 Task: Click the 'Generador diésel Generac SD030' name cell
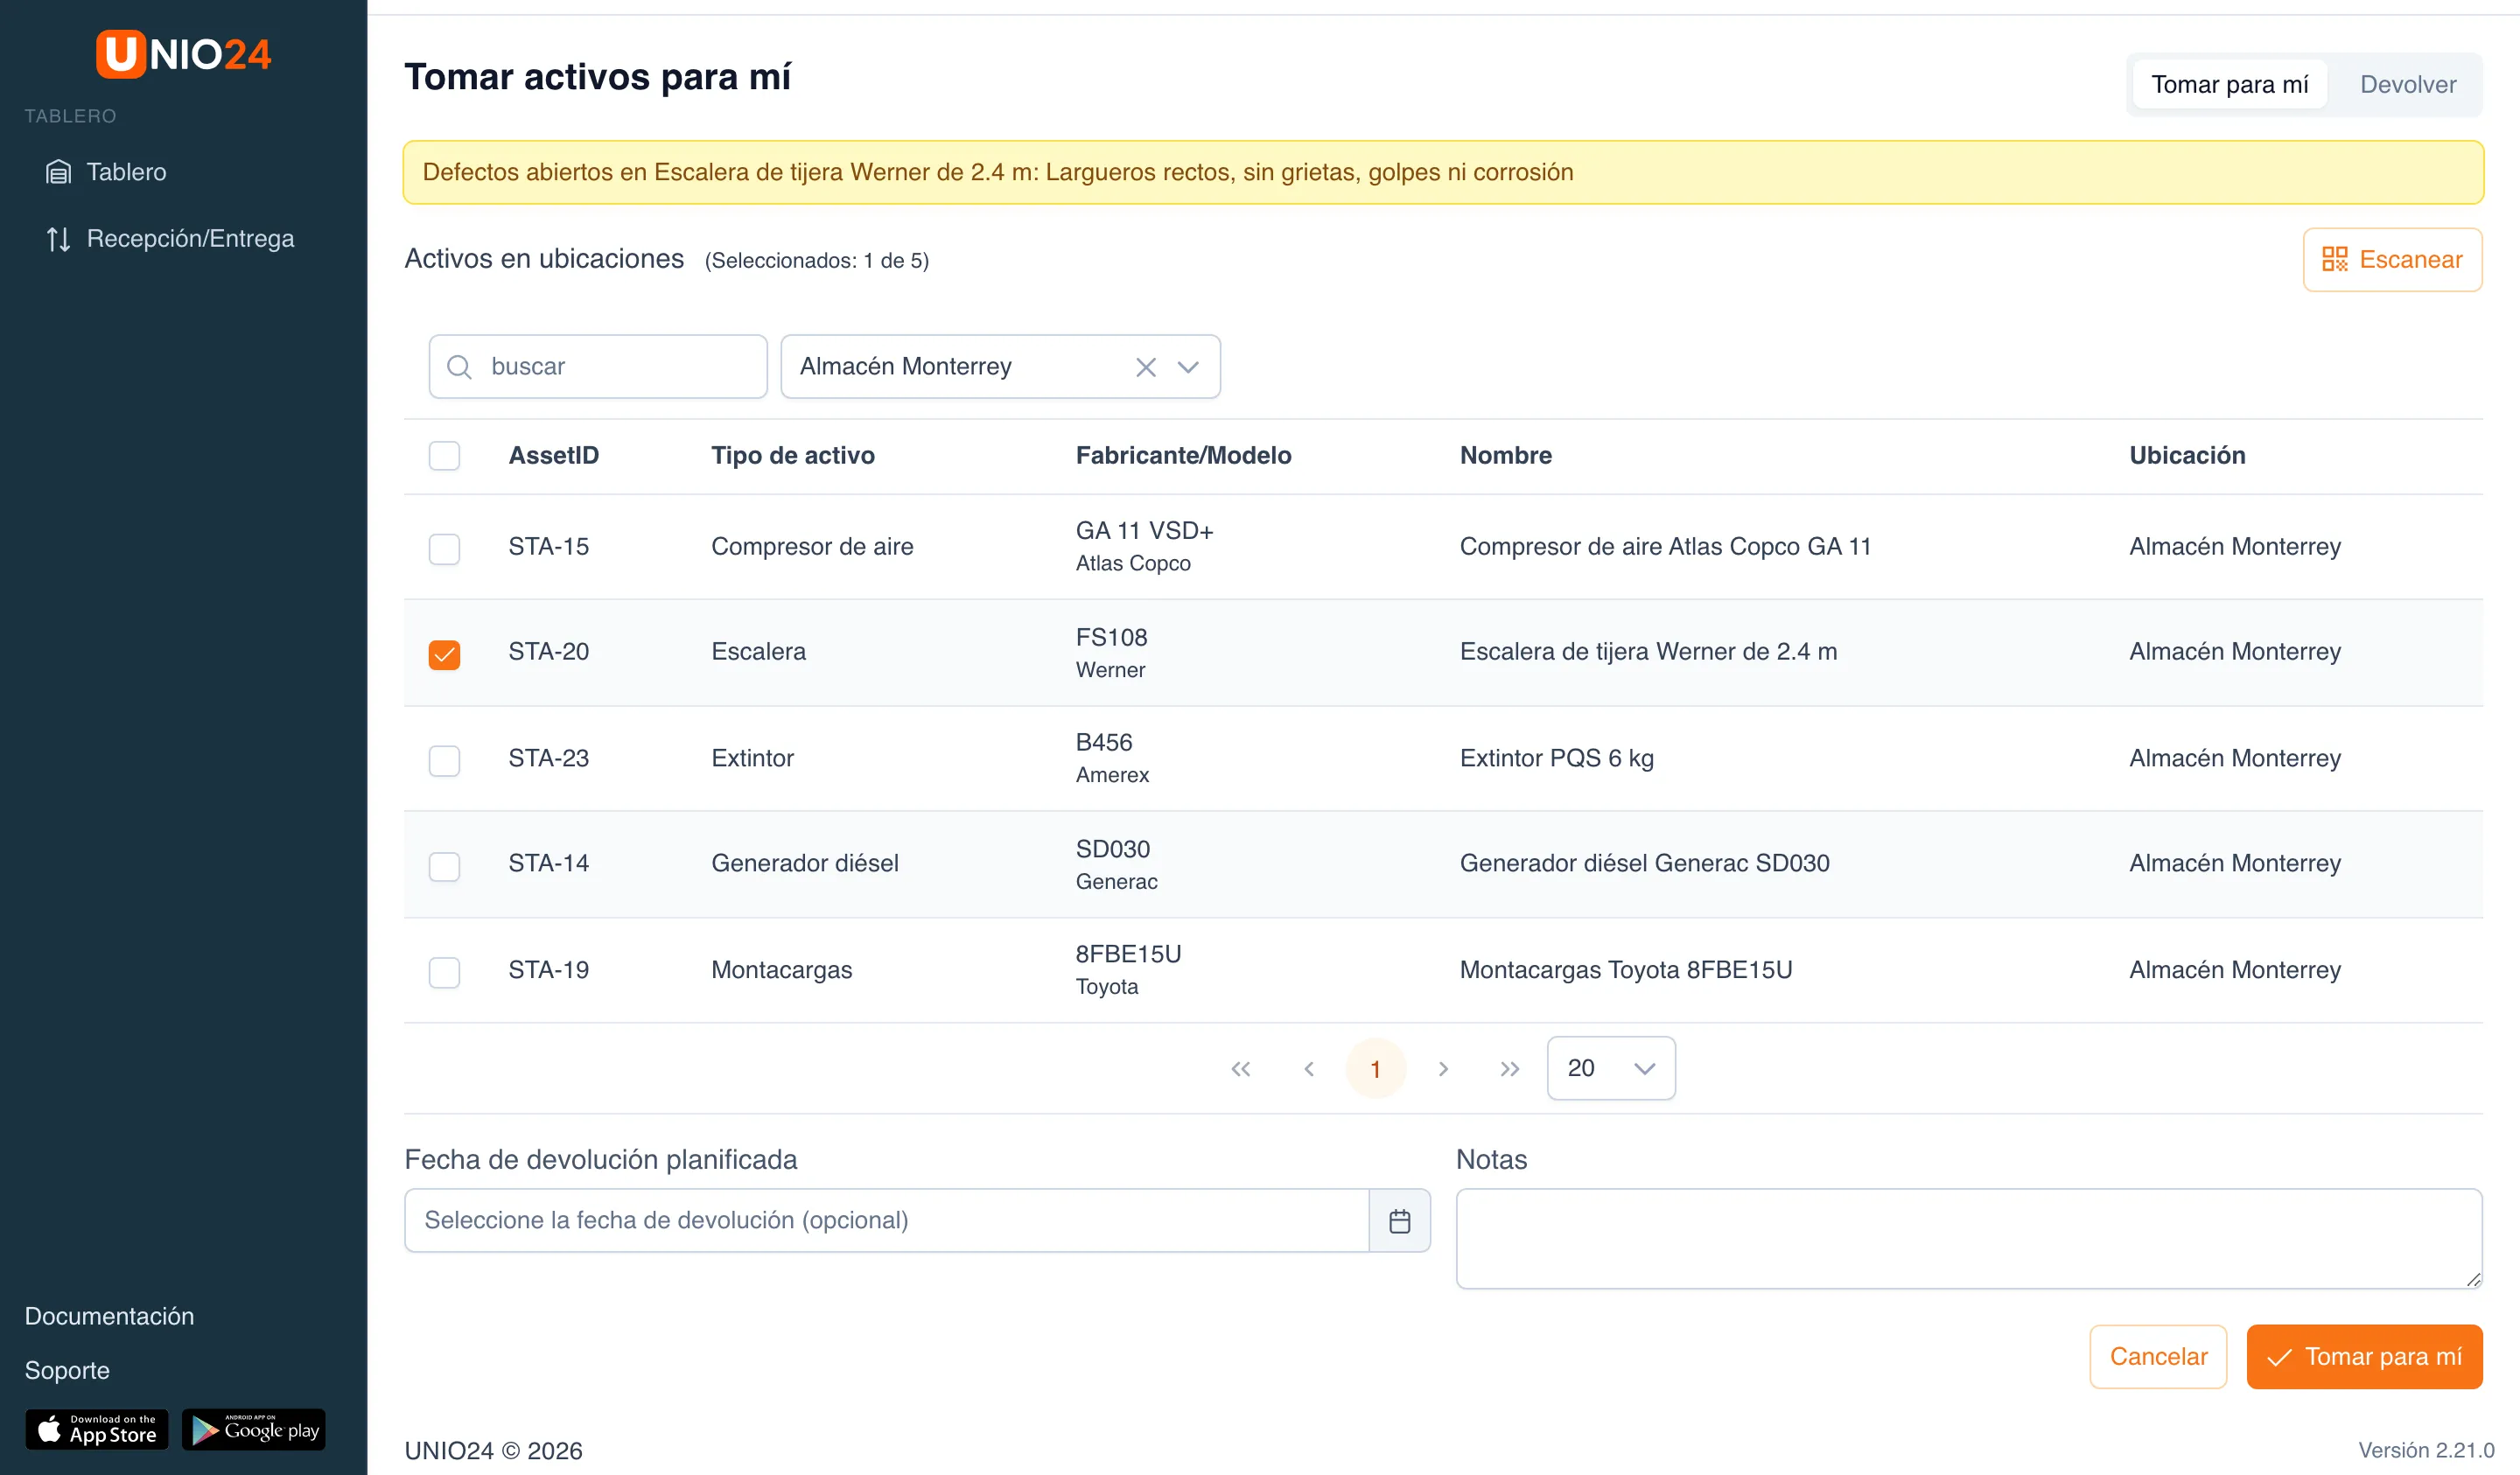coord(1645,863)
